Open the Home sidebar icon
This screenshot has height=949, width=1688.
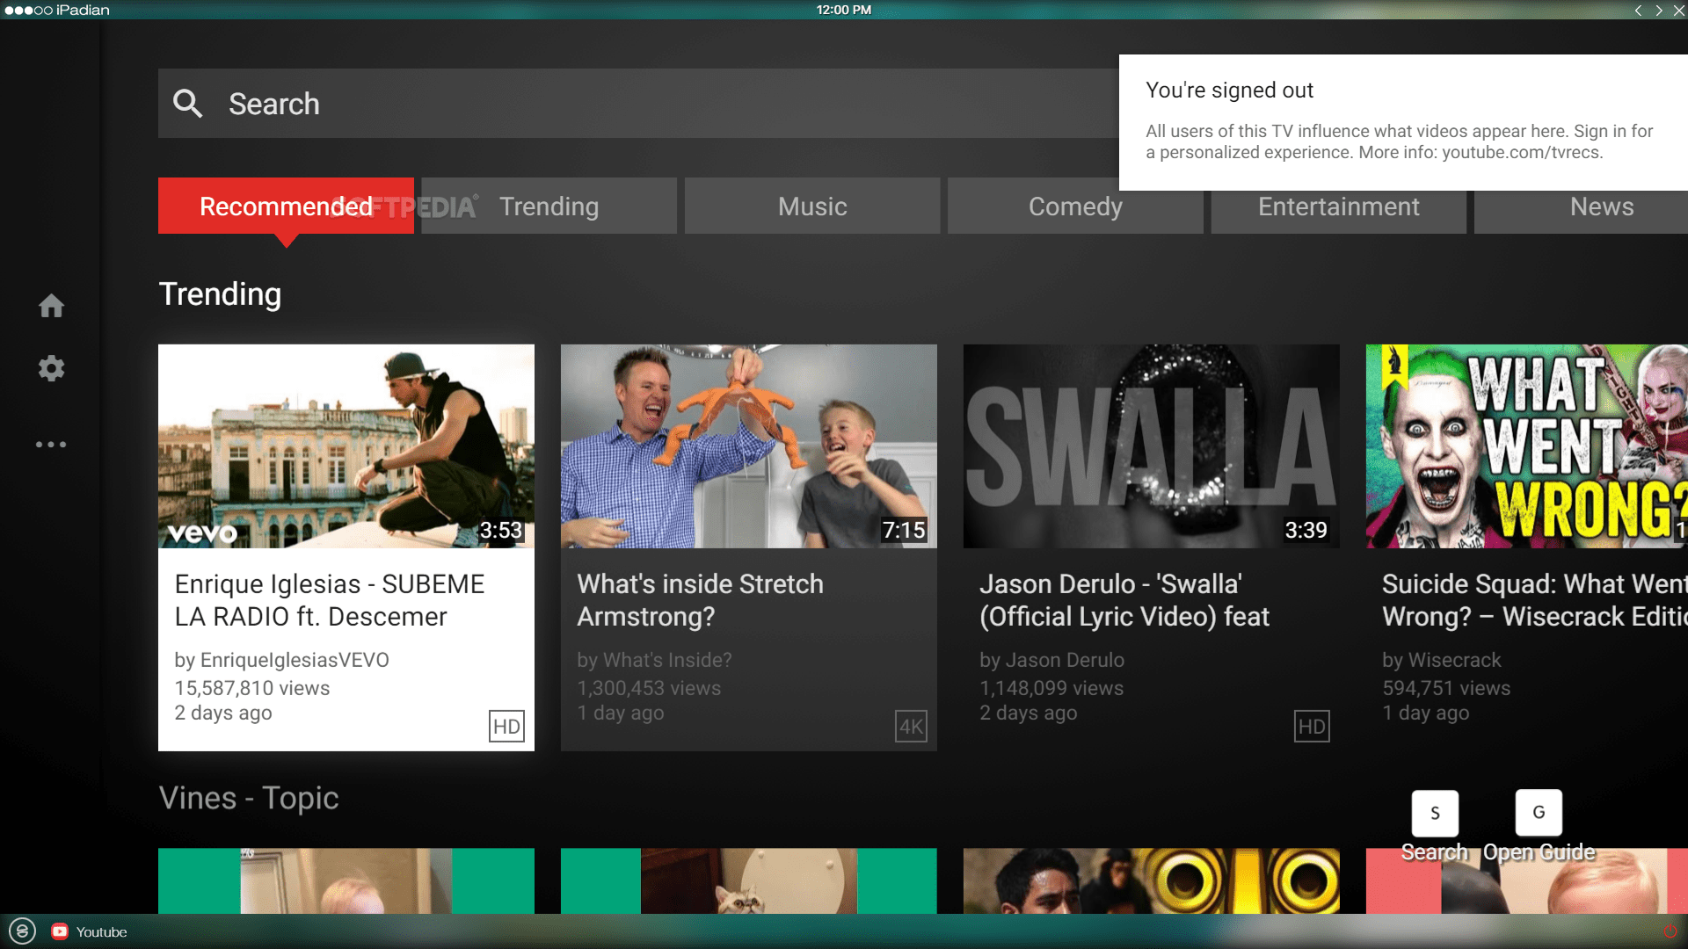click(x=51, y=306)
